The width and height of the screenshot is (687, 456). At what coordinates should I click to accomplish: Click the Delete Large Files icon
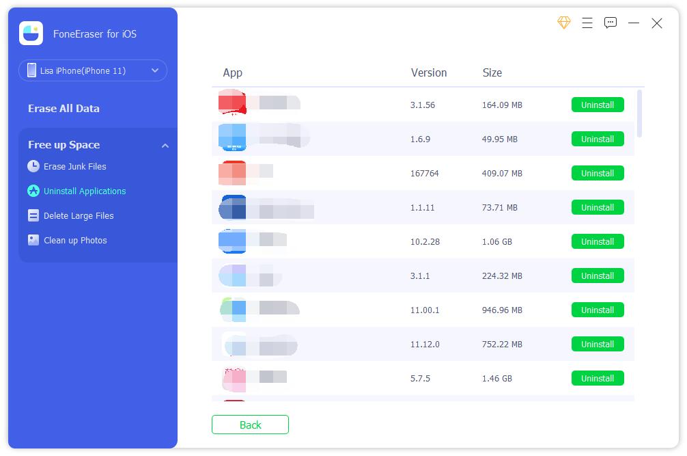pyautogui.click(x=33, y=215)
